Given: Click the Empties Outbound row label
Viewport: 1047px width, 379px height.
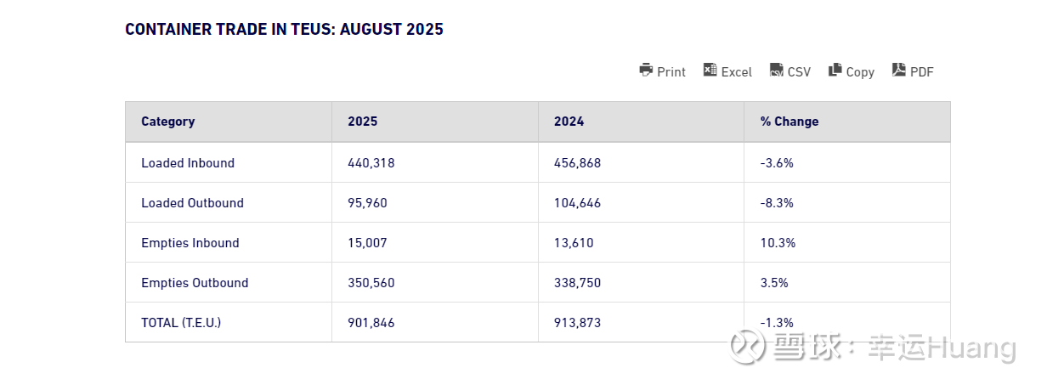Looking at the screenshot, I should (195, 283).
